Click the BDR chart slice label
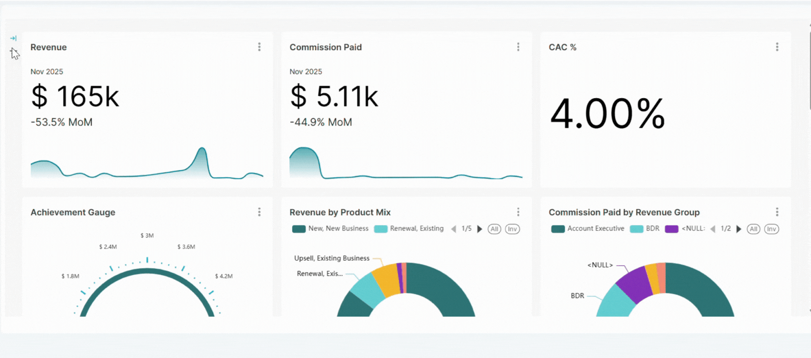Screen dimensions: 811x358 coord(577,296)
